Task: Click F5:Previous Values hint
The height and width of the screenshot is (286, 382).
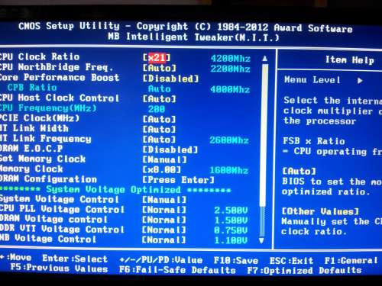Action: (x=59, y=268)
